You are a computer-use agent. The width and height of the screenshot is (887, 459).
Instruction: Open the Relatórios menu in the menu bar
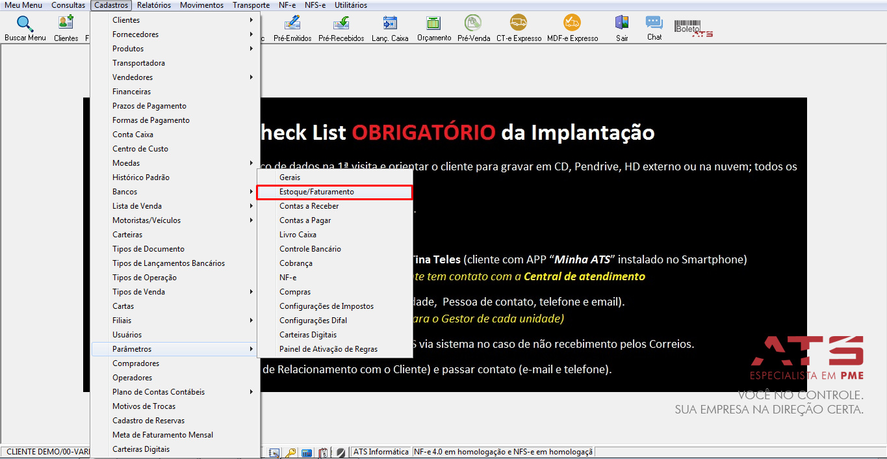(154, 5)
